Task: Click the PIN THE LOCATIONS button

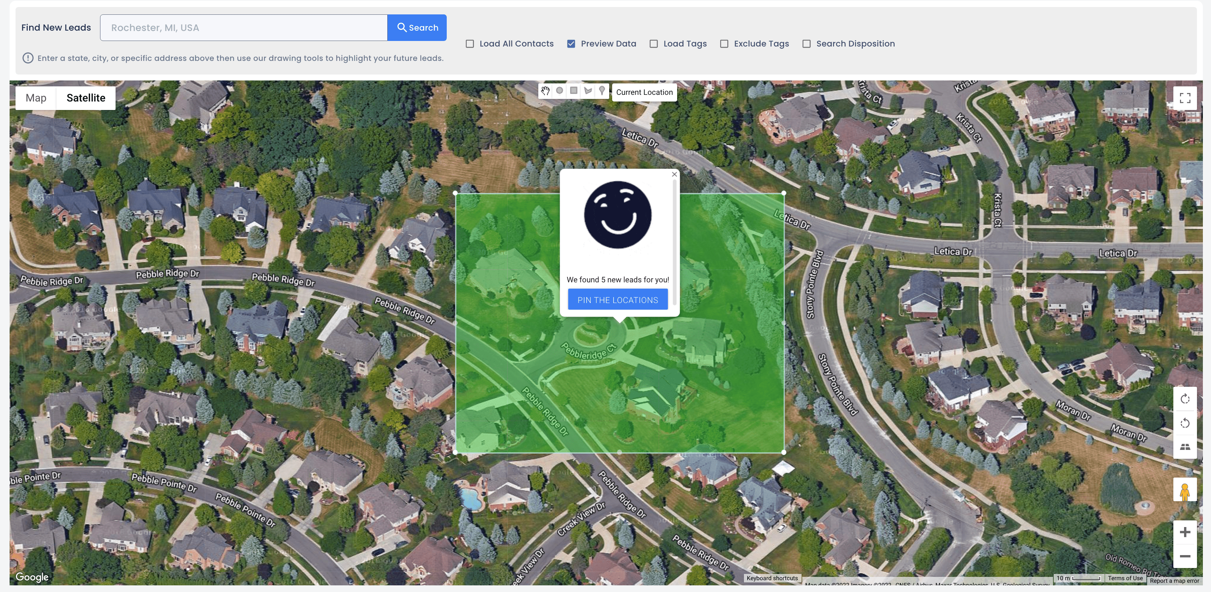Action: 618,299
